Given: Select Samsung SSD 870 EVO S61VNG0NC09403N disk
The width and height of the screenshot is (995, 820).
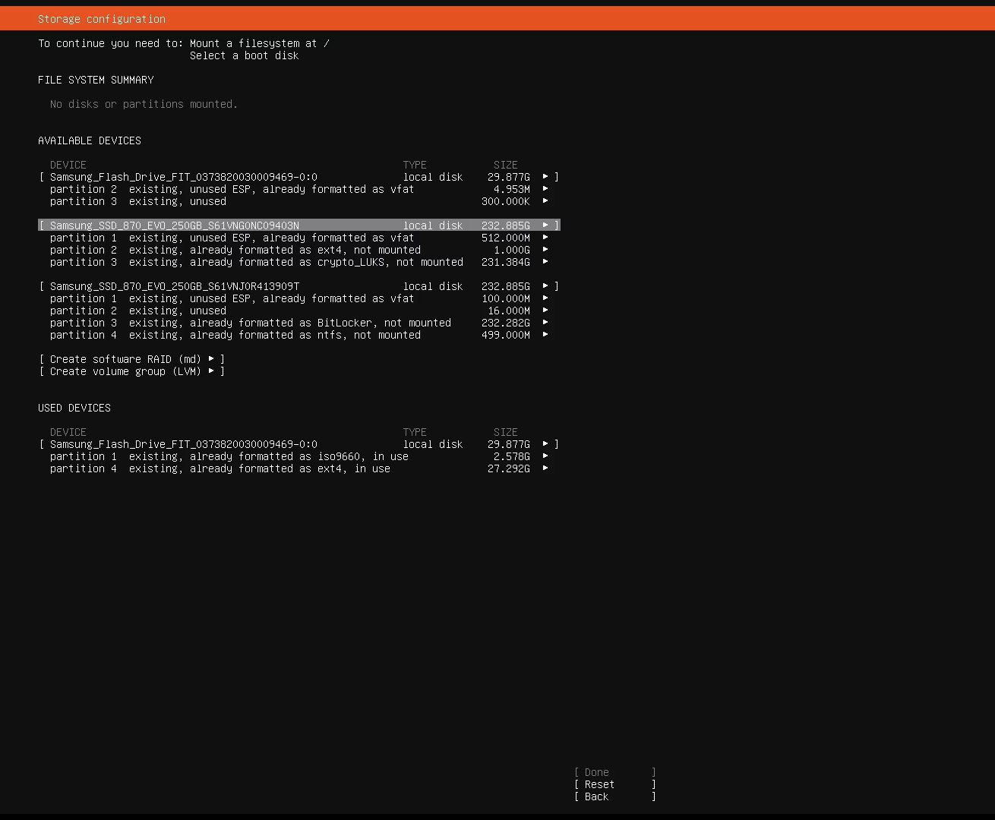Looking at the screenshot, I should 299,225.
